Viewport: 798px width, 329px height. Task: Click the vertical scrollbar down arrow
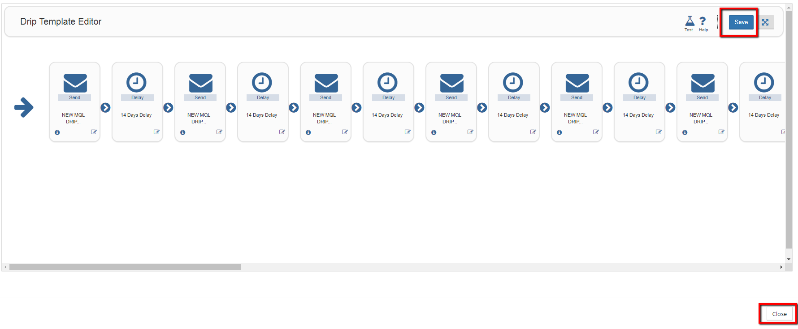789,259
